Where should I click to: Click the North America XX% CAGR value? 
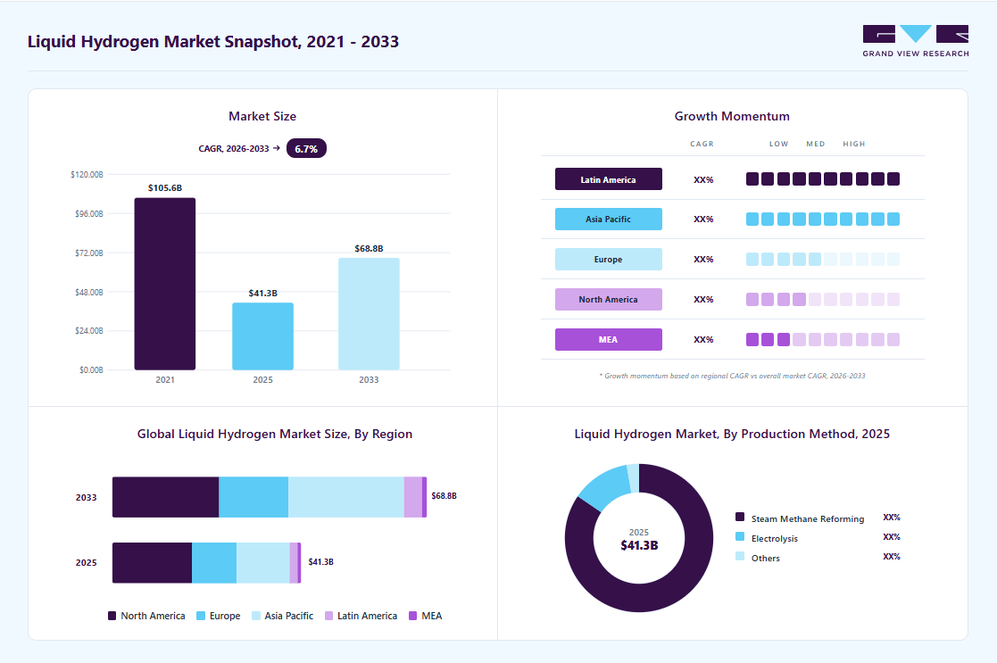(703, 300)
